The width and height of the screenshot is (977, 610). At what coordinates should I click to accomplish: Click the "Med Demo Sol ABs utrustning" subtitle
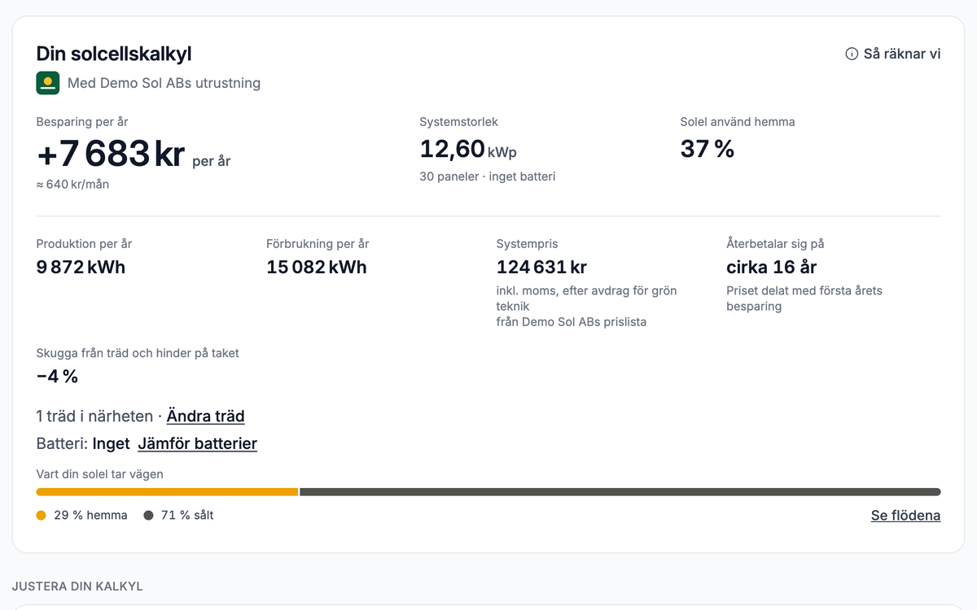click(x=164, y=83)
